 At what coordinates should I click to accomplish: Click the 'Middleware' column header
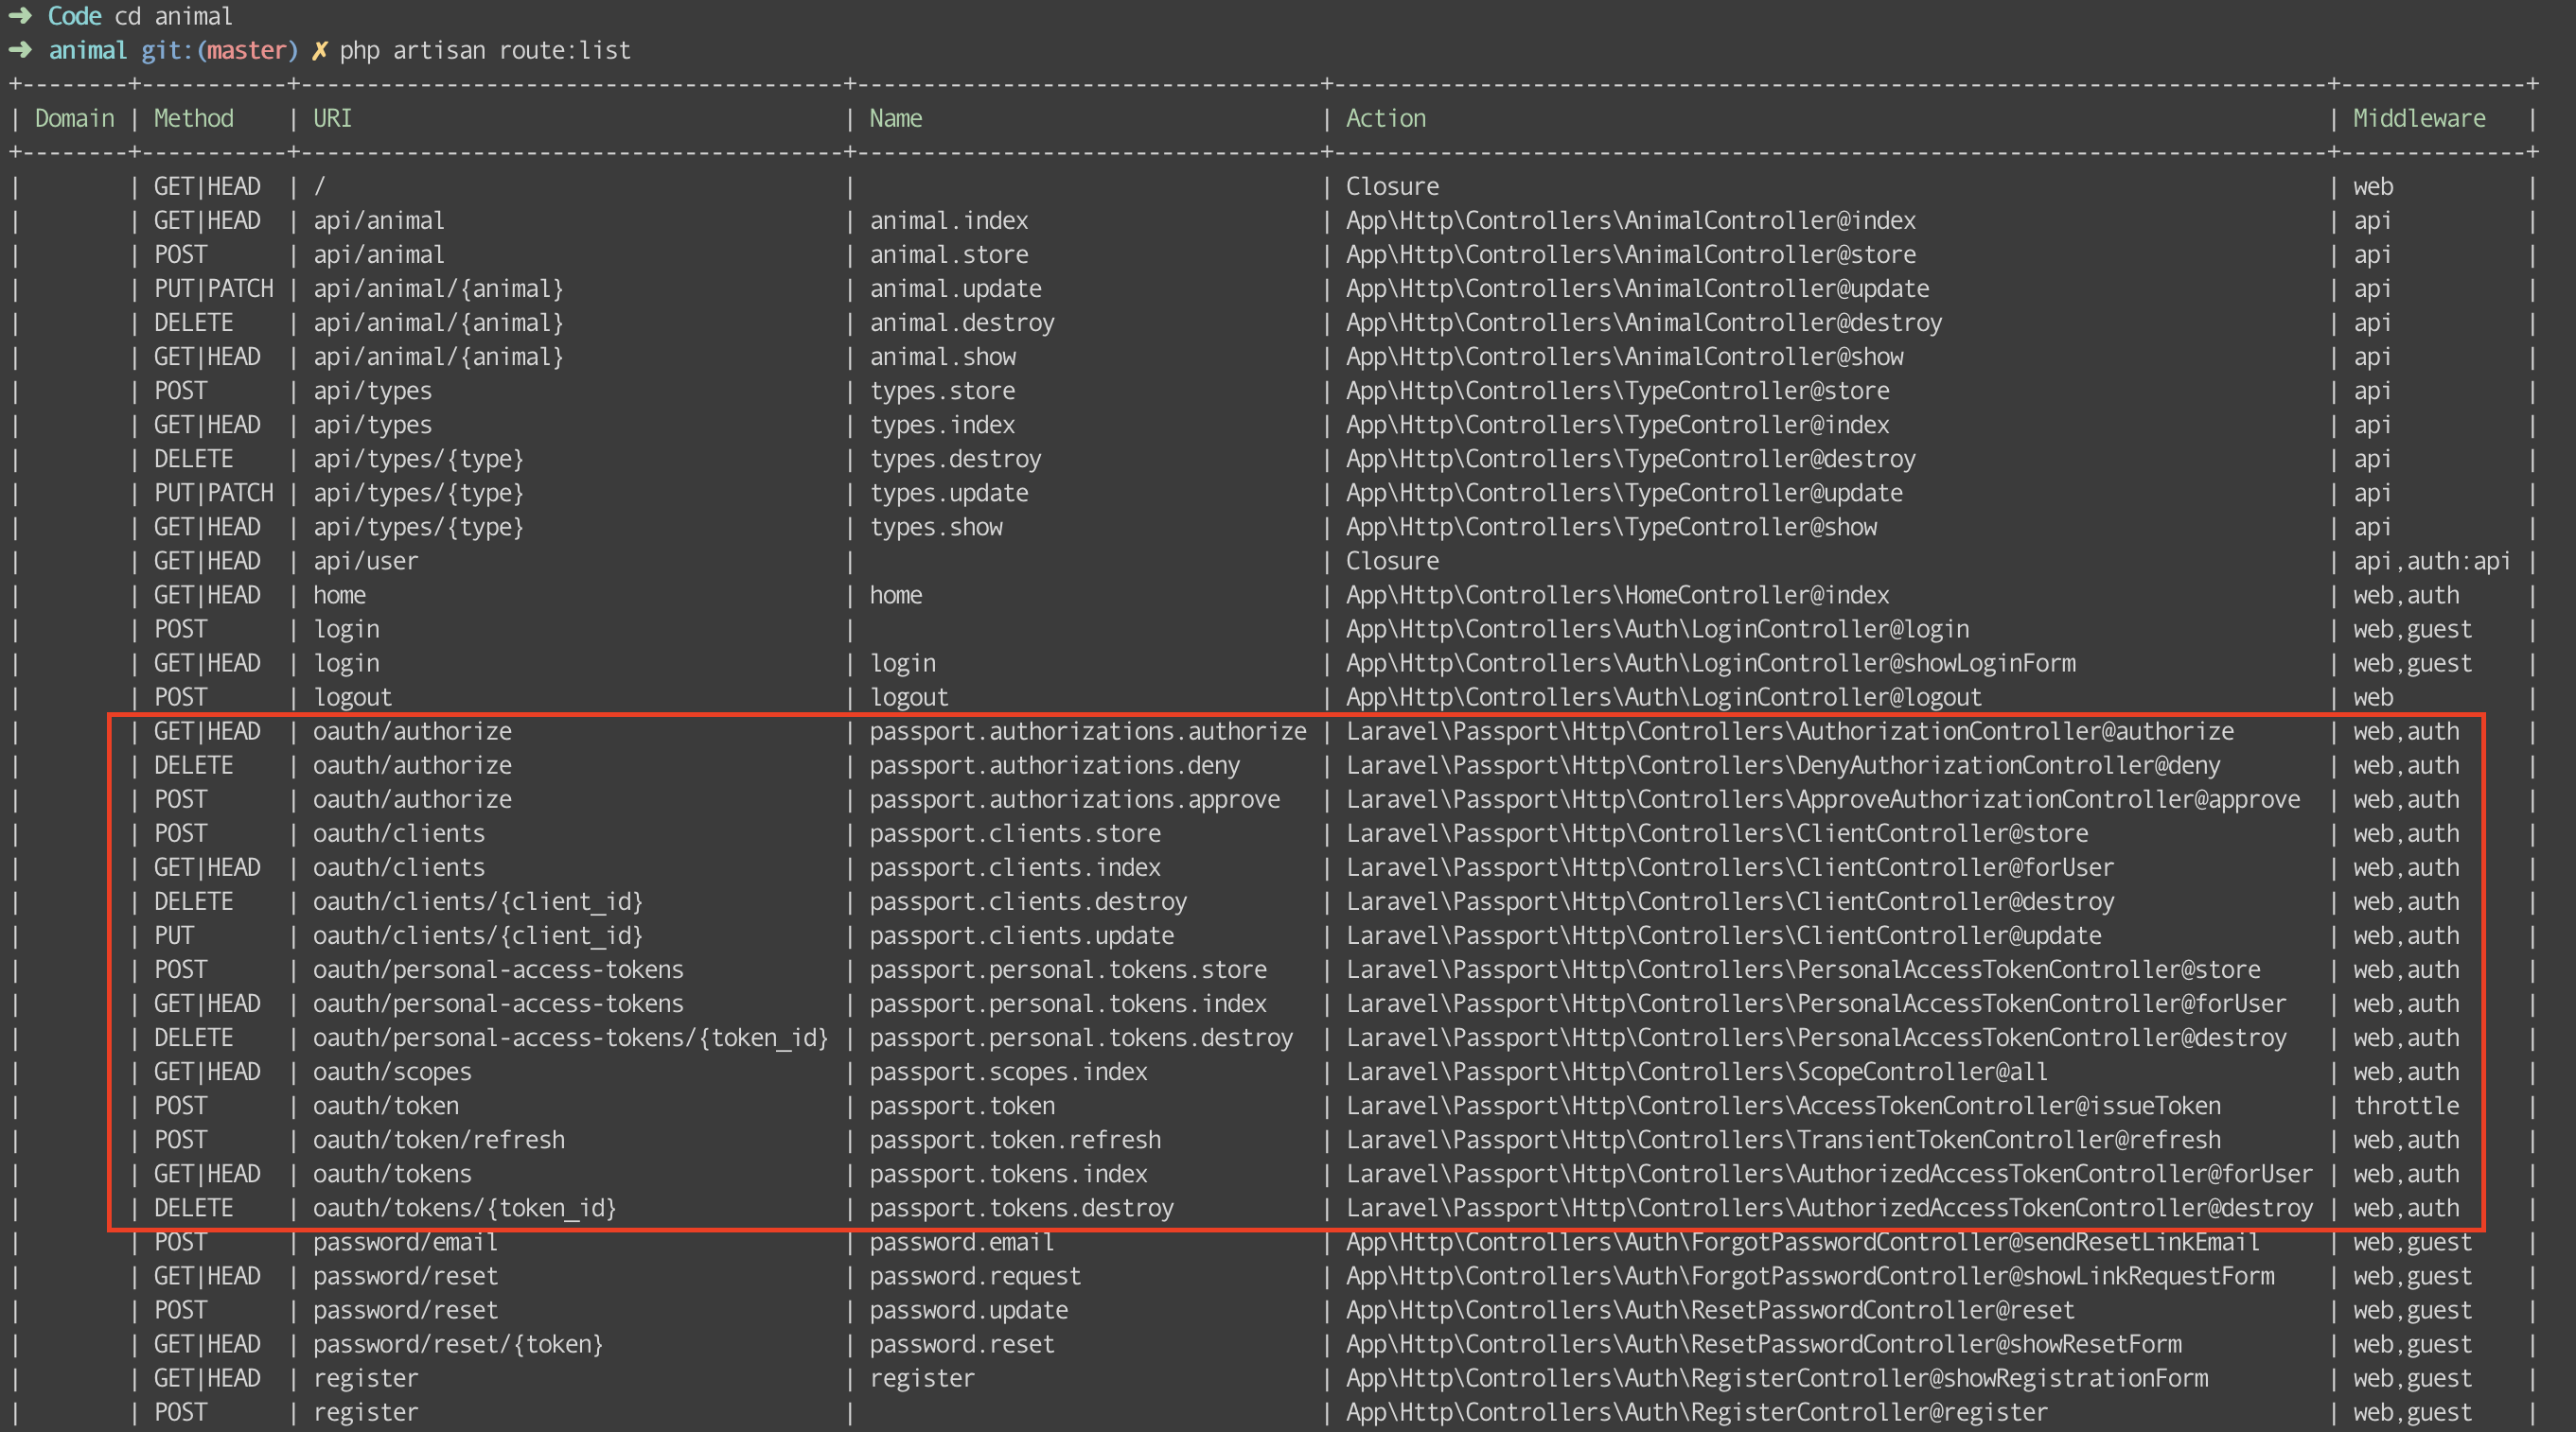(2419, 118)
